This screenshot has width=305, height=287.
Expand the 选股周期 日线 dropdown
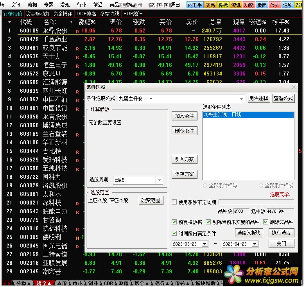159,180
